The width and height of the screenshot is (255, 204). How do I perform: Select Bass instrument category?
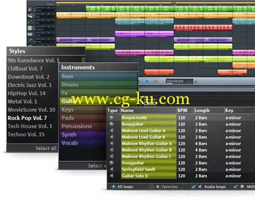tap(98, 76)
